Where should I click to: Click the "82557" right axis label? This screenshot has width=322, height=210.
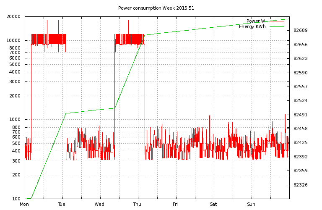(x=301, y=87)
